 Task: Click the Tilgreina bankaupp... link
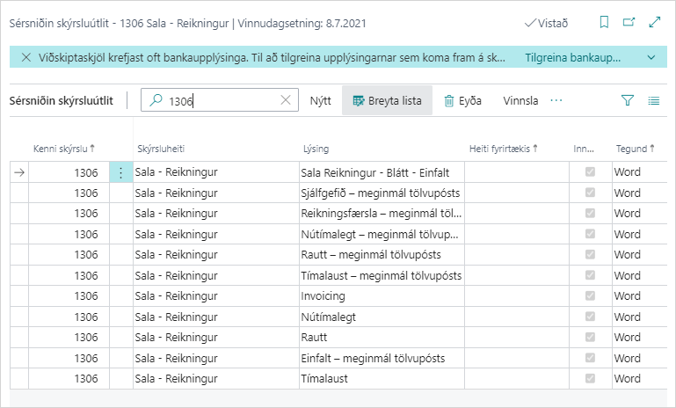pos(572,57)
